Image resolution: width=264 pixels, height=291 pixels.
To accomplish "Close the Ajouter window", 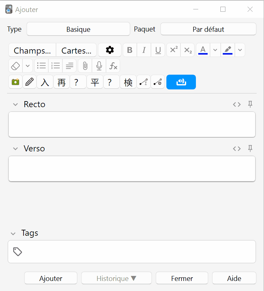I will point(250,9).
